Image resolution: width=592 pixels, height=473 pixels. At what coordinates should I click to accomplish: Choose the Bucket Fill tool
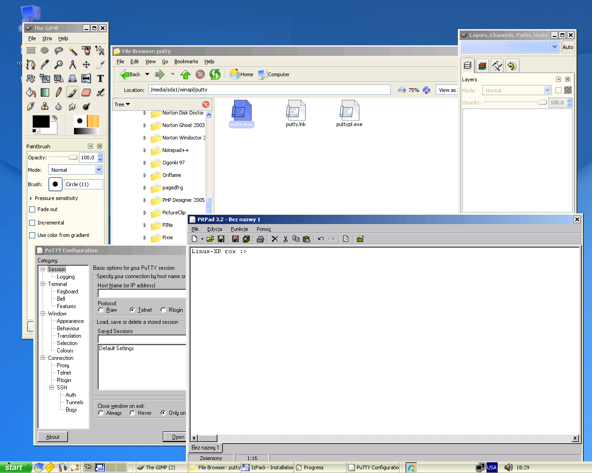click(31, 92)
